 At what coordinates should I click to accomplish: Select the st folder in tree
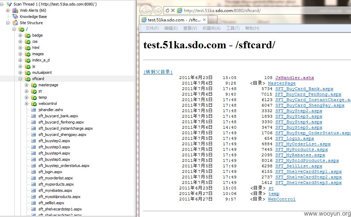coord(40,91)
